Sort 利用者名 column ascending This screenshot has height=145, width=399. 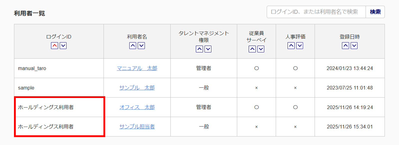point(133,46)
